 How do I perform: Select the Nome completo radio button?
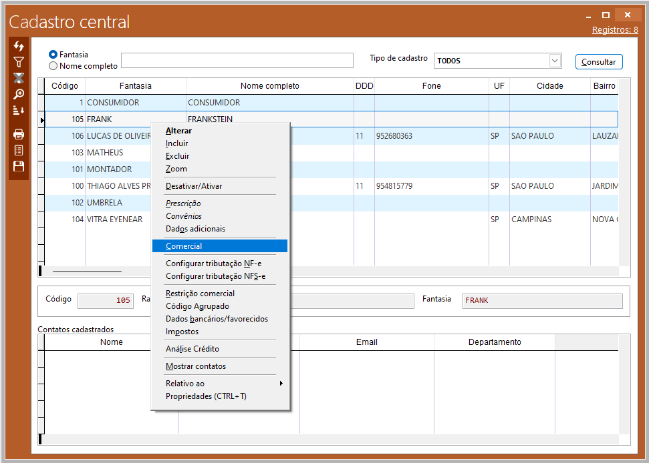pos(53,66)
